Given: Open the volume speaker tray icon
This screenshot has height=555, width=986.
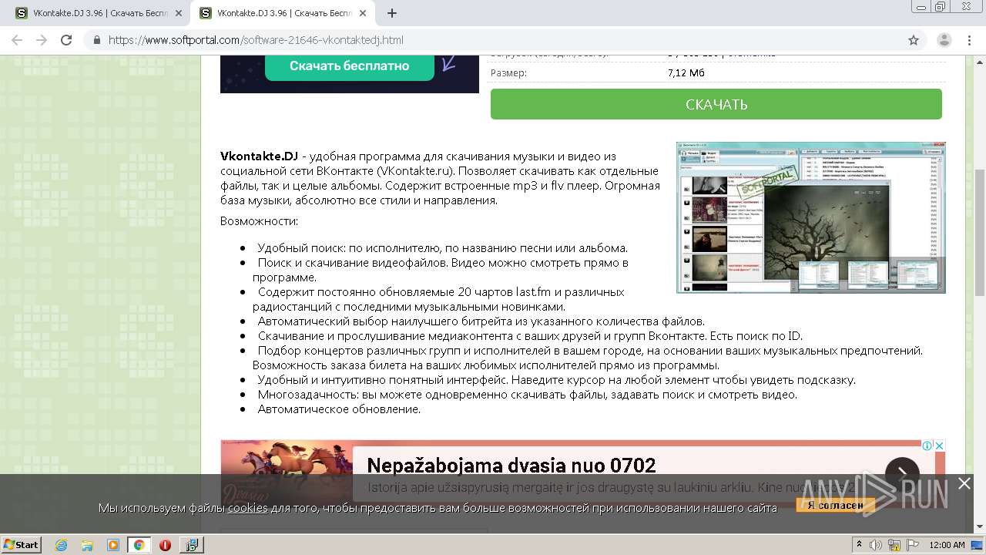Looking at the screenshot, I should pos(876,545).
